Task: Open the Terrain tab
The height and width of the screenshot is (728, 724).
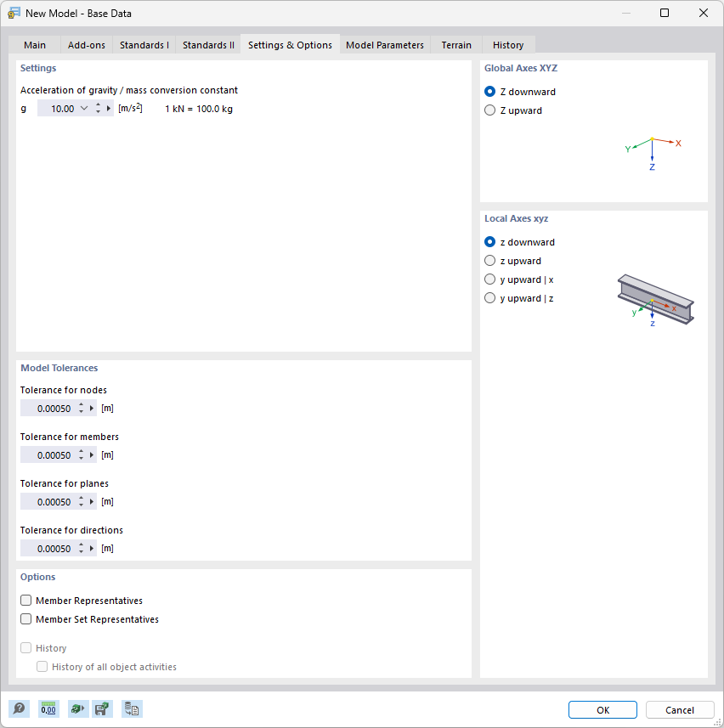Action: [x=455, y=45]
